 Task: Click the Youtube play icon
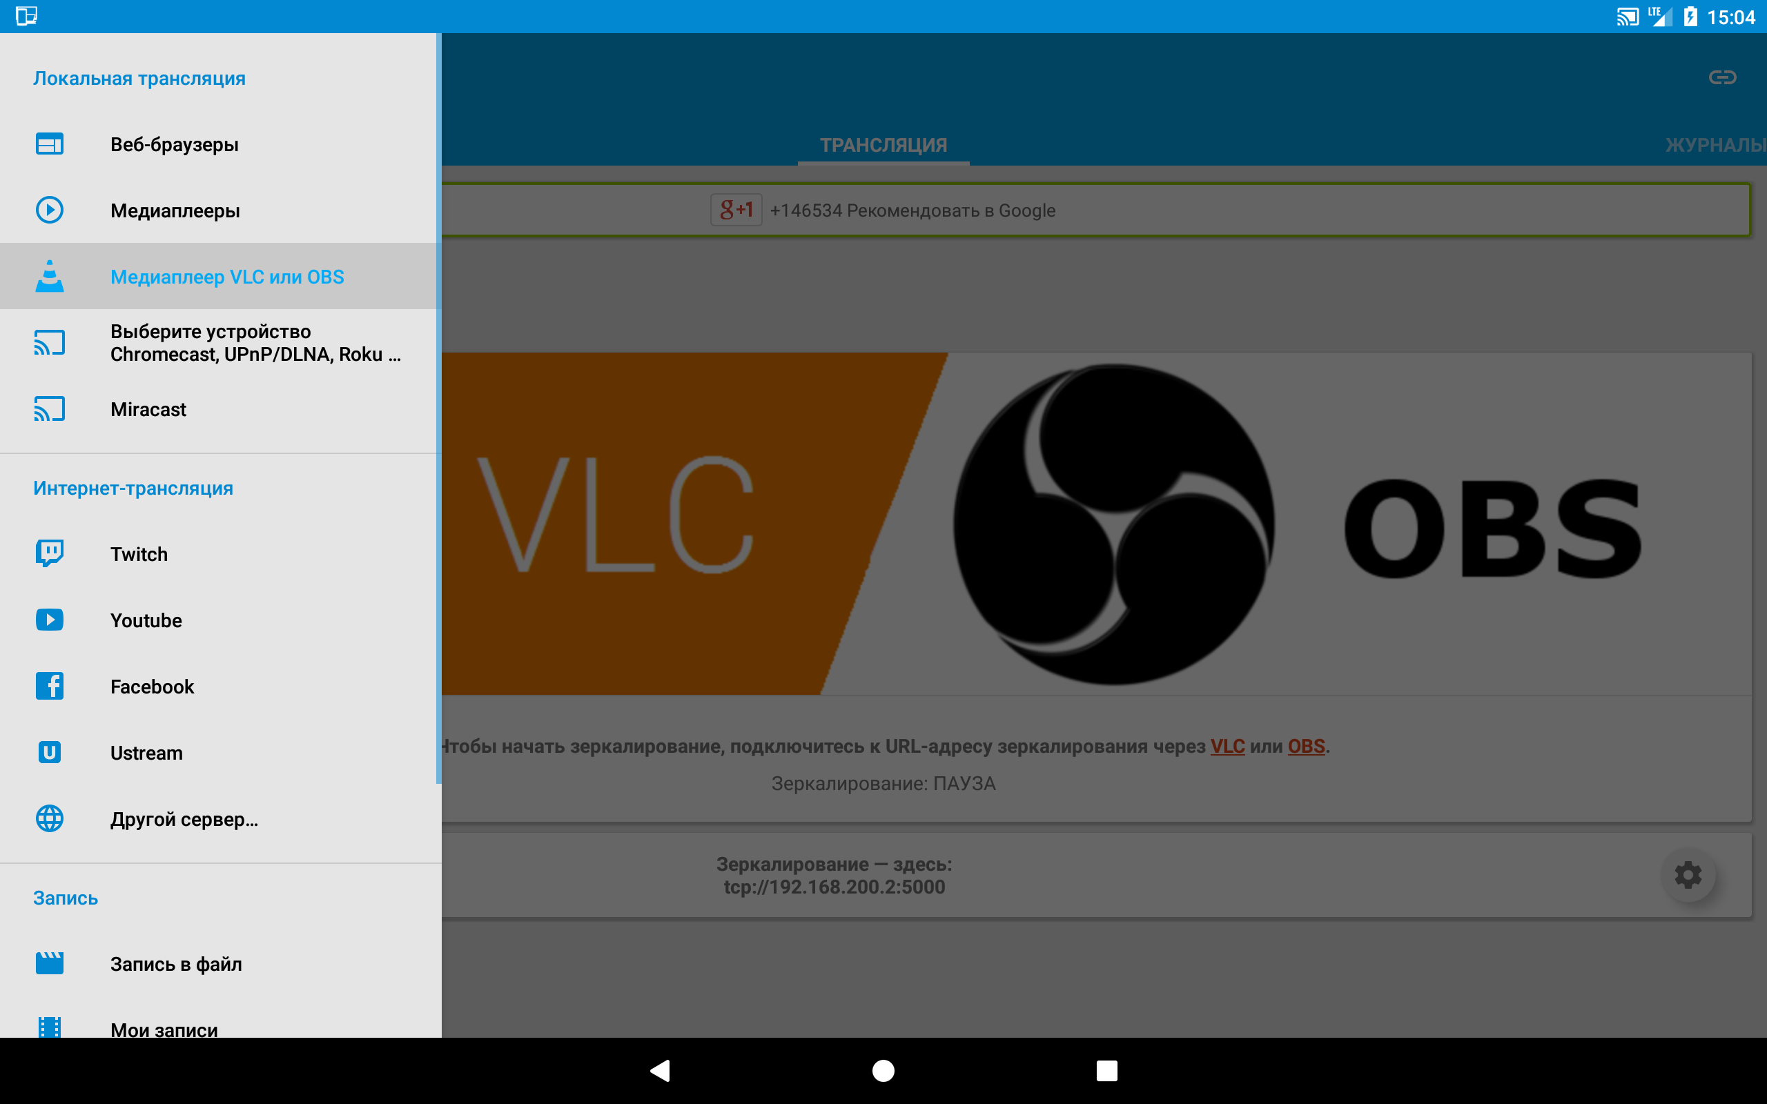point(50,620)
